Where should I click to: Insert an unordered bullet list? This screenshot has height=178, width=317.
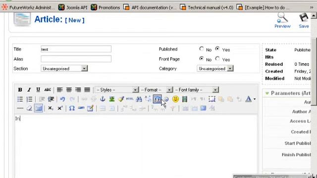click(x=20, y=99)
